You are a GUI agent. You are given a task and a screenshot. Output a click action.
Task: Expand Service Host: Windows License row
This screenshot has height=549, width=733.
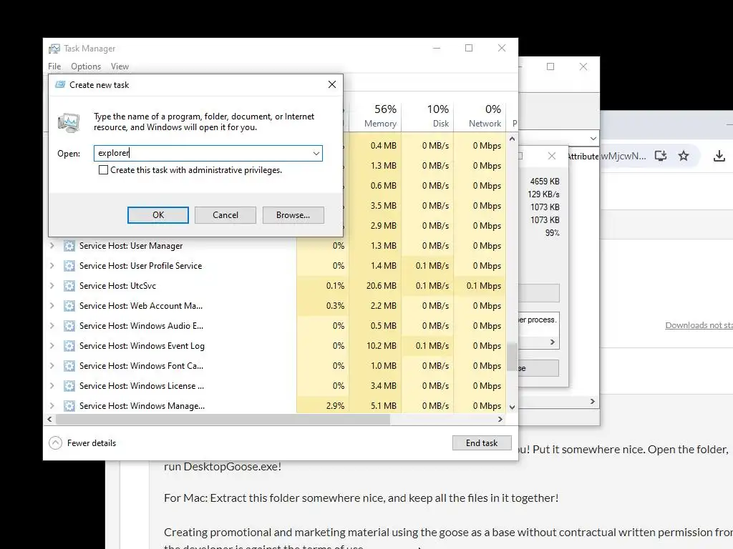pyautogui.click(x=52, y=386)
